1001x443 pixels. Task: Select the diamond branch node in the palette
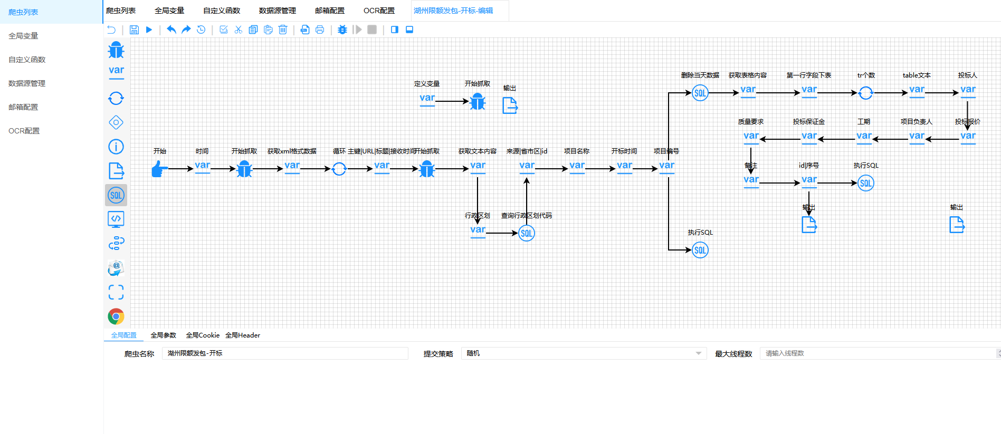tap(116, 122)
